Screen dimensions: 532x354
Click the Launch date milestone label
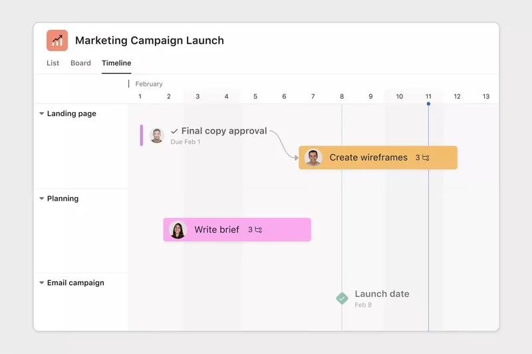point(382,294)
